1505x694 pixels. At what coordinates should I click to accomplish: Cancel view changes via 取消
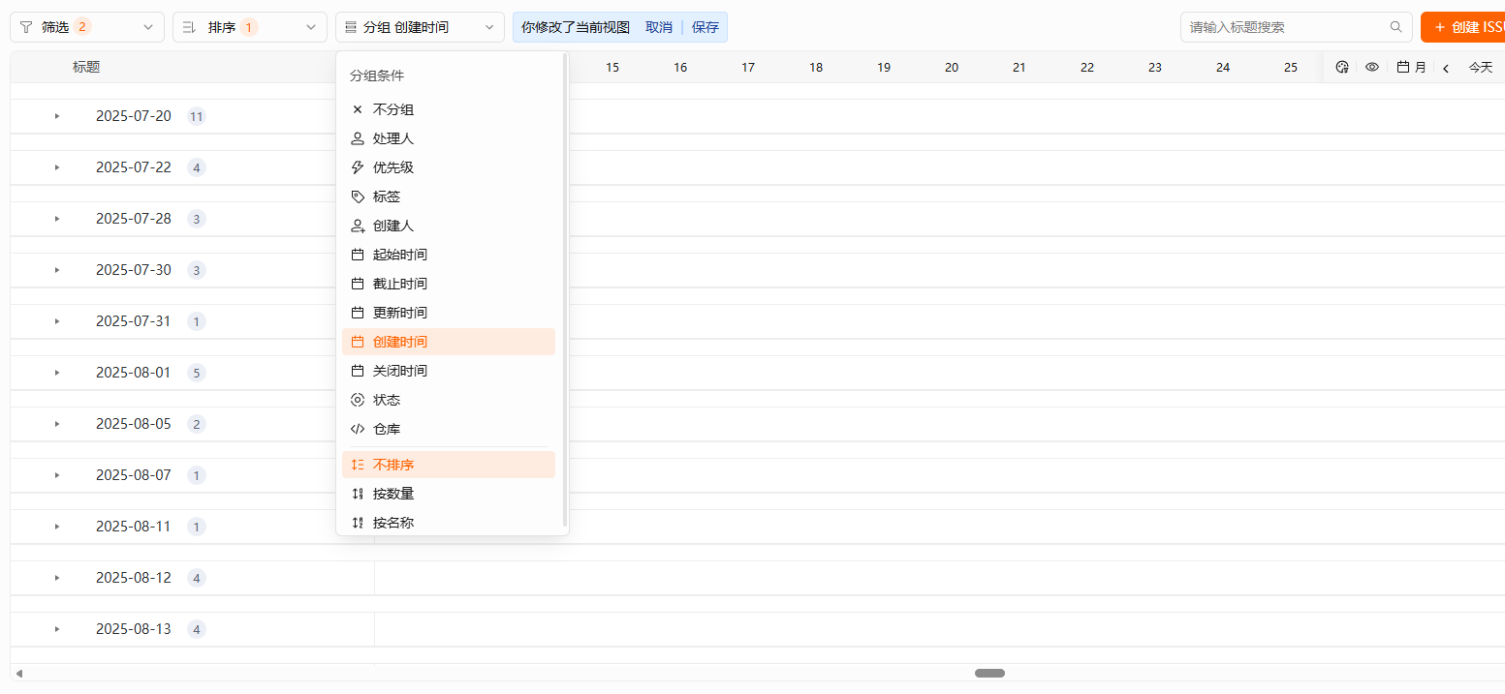pos(659,27)
